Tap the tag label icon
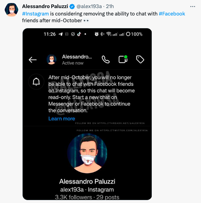Image resolution: width=201 pixels, height=203 pixels. (140, 60)
